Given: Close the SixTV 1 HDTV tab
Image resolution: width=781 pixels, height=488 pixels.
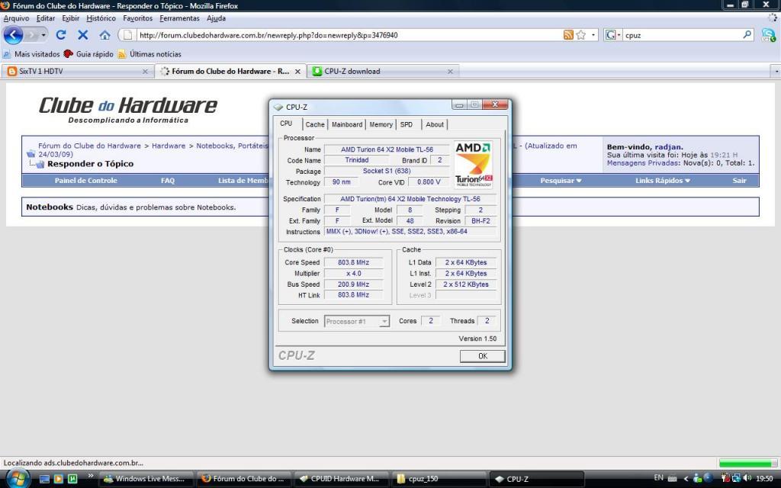Looking at the screenshot, I should 145,72.
